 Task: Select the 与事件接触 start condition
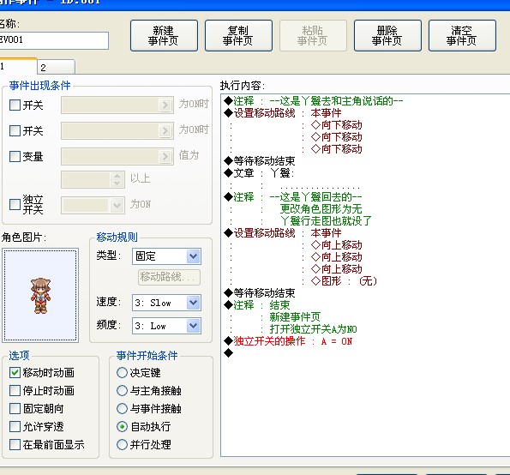[x=122, y=409]
